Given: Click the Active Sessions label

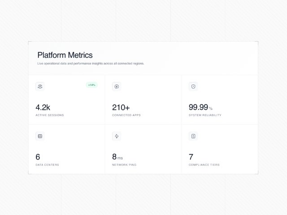Looking at the screenshot, I should pos(49,115).
